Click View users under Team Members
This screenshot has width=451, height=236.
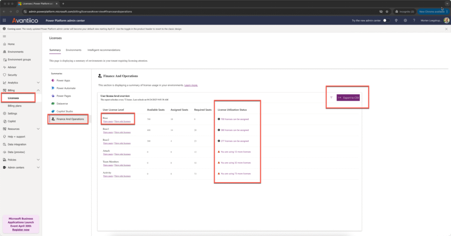tap(108, 165)
